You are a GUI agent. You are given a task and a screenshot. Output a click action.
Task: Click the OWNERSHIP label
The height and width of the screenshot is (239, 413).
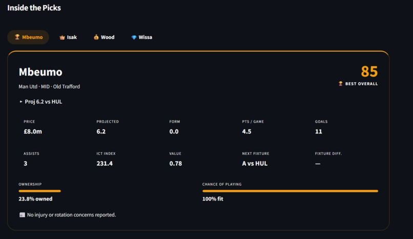[x=30, y=184]
